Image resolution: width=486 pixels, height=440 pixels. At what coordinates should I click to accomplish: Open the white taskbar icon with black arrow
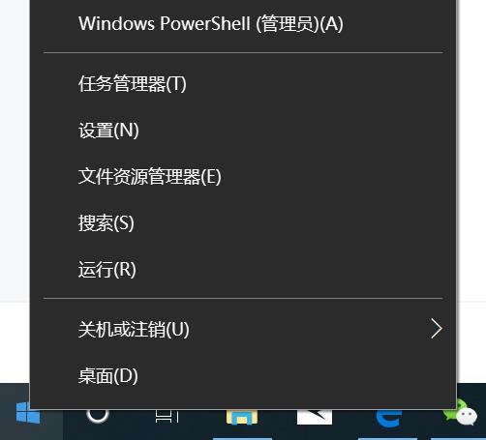pyautogui.click(x=315, y=417)
